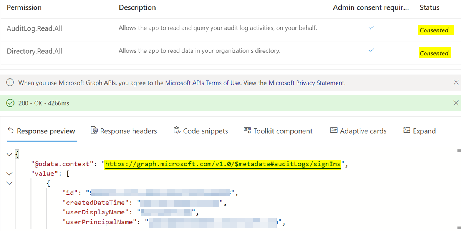The height and width of the screenshot is (231, 461).
Task: Collapse the "value" array chevron
Action: [9, 174]
